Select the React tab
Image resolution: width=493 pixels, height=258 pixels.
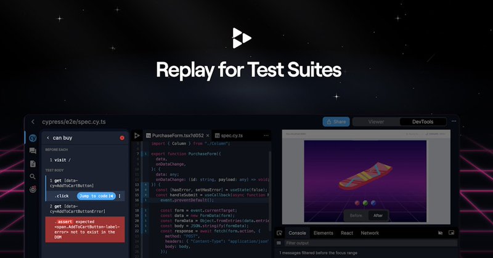click(347, 233)
